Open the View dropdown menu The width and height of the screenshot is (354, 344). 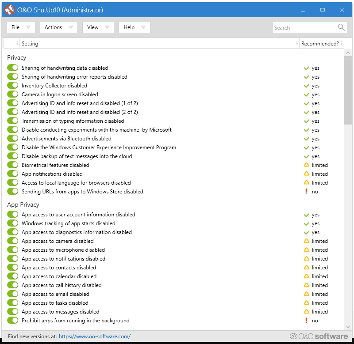(98, 27)
